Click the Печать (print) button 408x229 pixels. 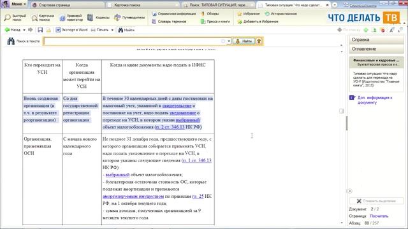pyautogui.click(x=99, y=30)
